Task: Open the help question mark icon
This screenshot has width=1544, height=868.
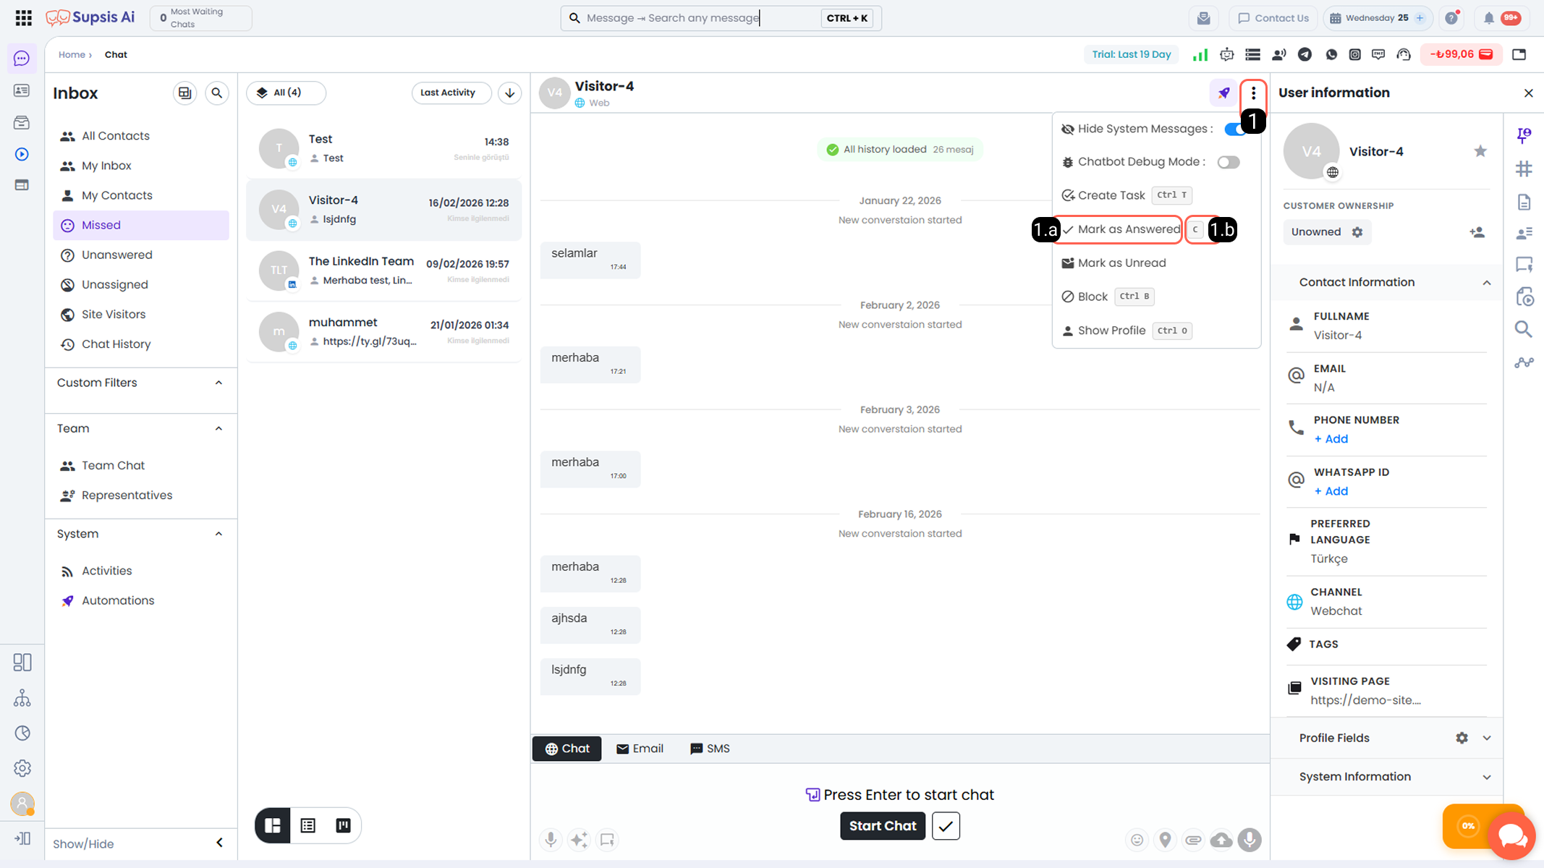Action: [1451, 19]
